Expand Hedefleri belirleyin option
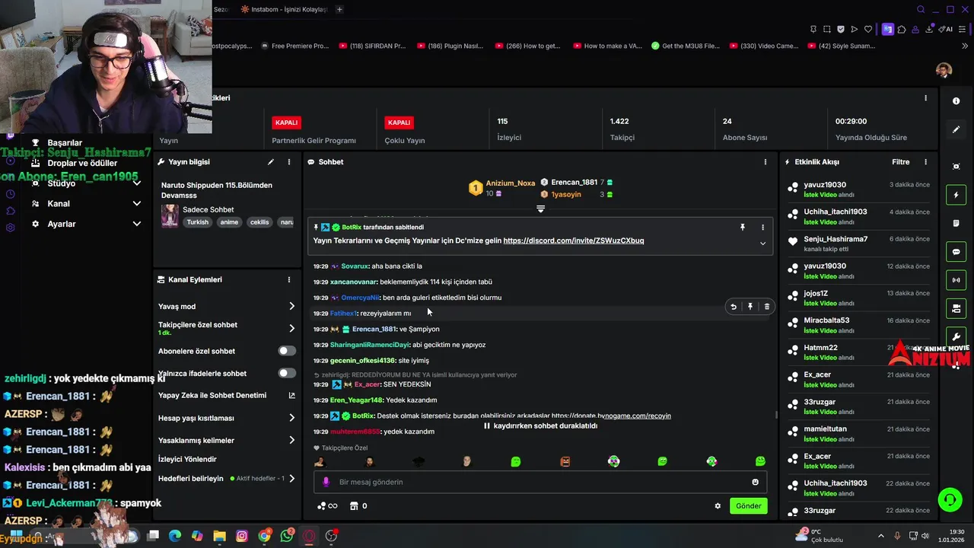 tap(291, 479)
